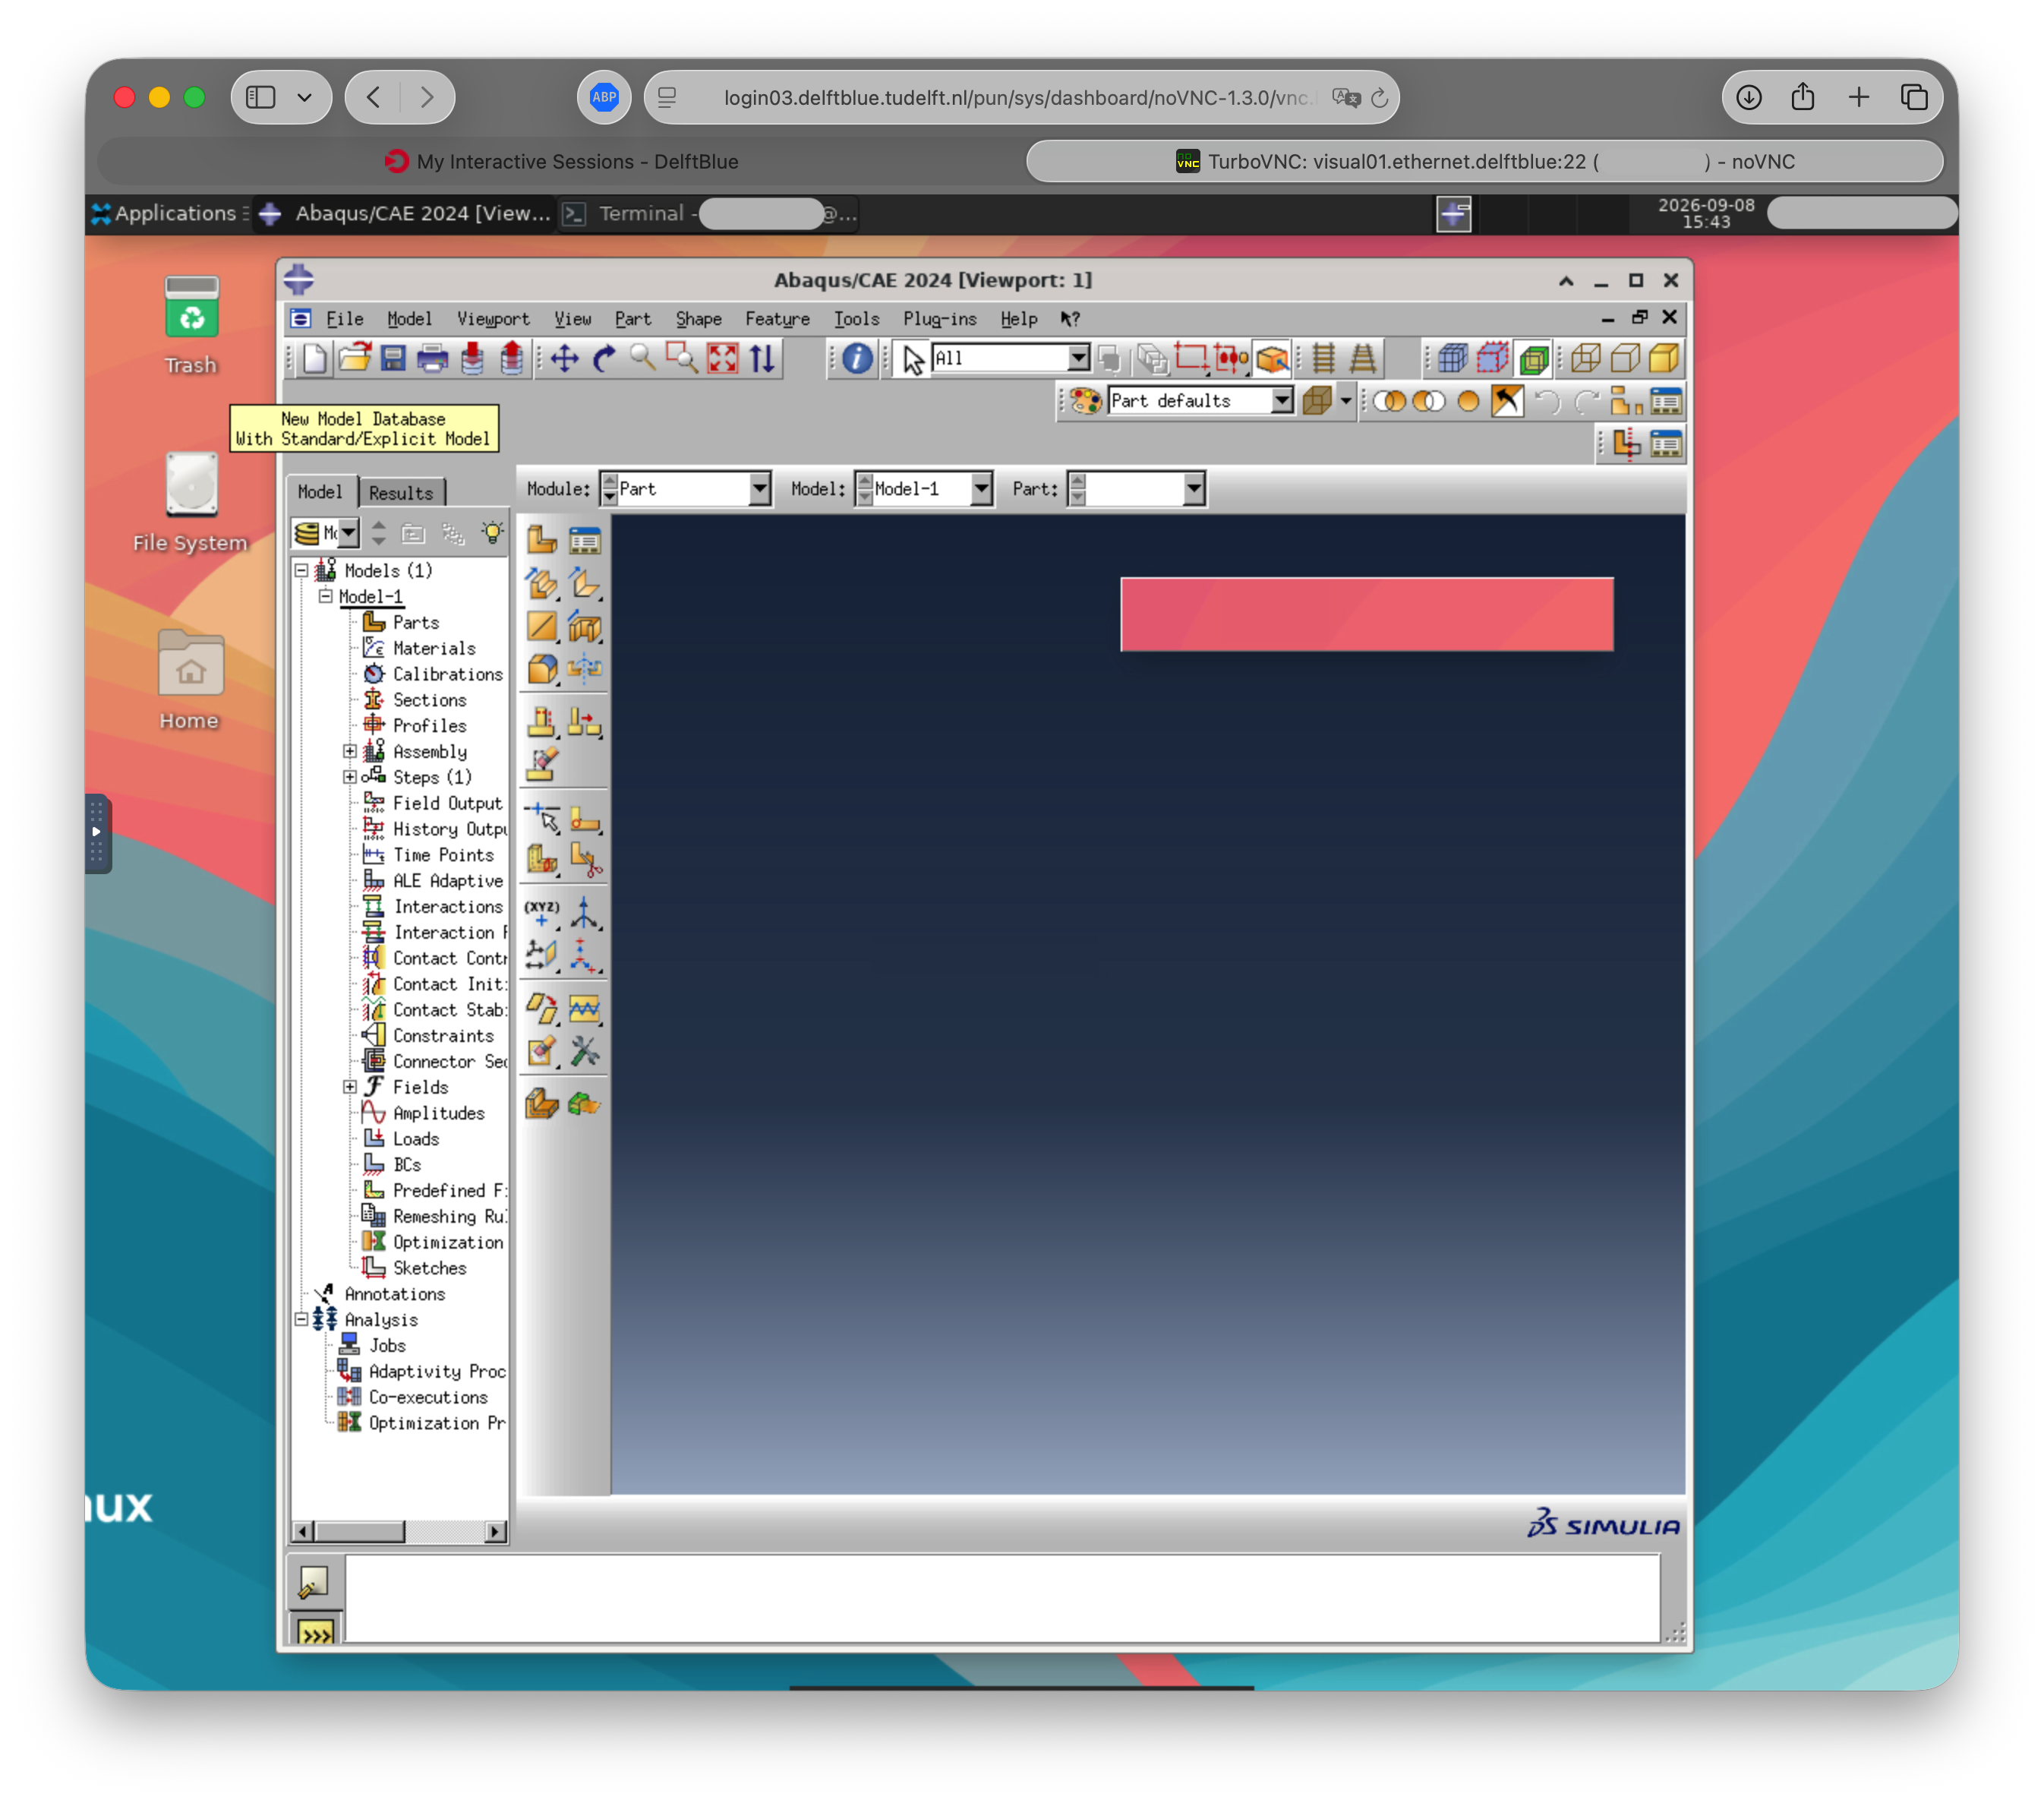Switch to Terminal in the taskbar
Viewport: 2044px width, 1803px height.
[709, 213]
